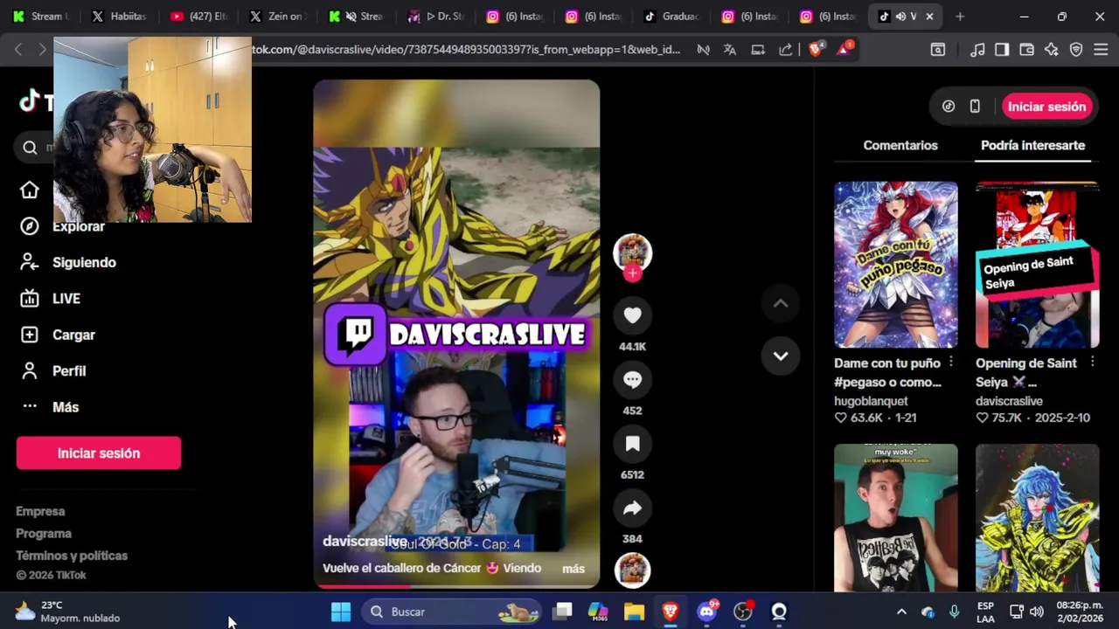Open the tab search button in Brave toolbar
The image size is (1119, 629).
pyautogui.click(x=937, y=50)
